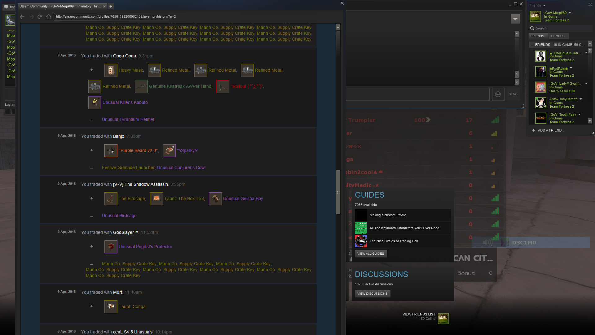Click the VIEW ALL GUIDES button

click(370, 254)
